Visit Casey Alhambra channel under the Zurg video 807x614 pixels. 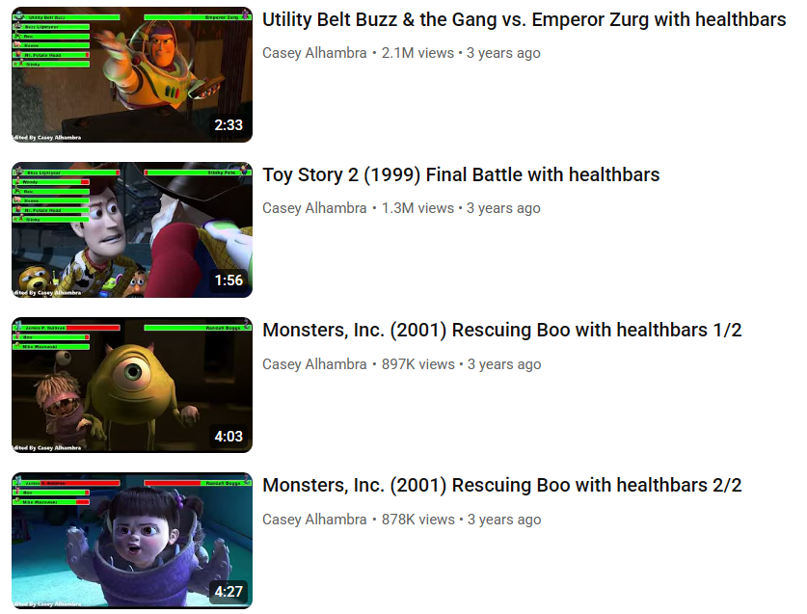pos(314,53)
